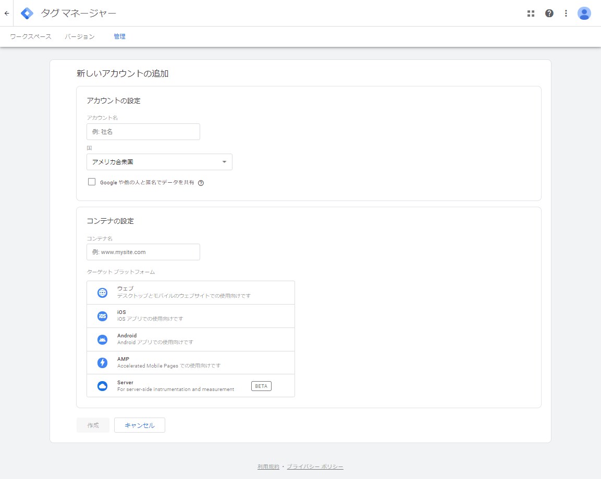Open the three-dot more options menu
This screenshot has width=601, height=479.
tap(566, 14)
